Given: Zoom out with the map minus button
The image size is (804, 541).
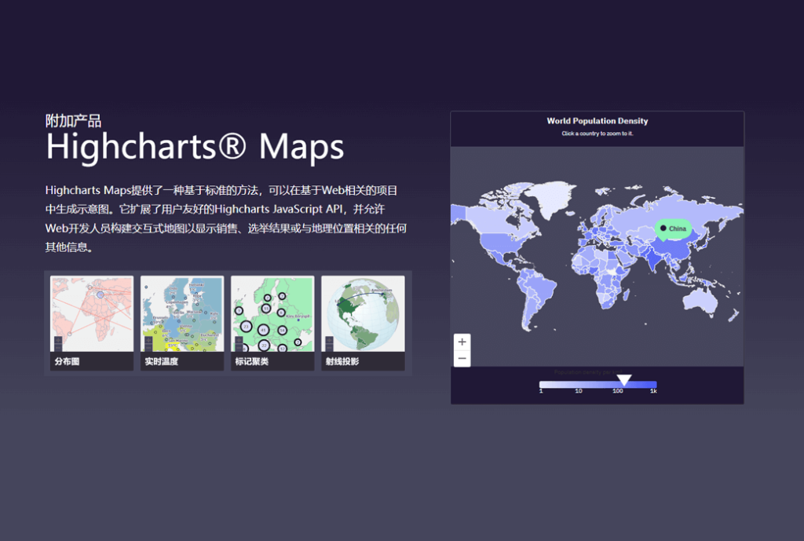Looking at the screenshot, I should click(462, 358).
